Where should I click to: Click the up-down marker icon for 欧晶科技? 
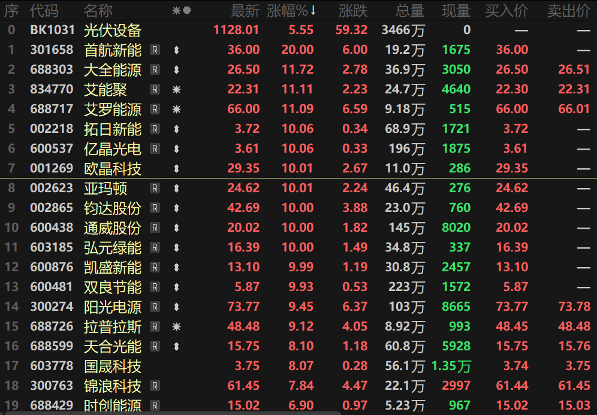(176, 168)
